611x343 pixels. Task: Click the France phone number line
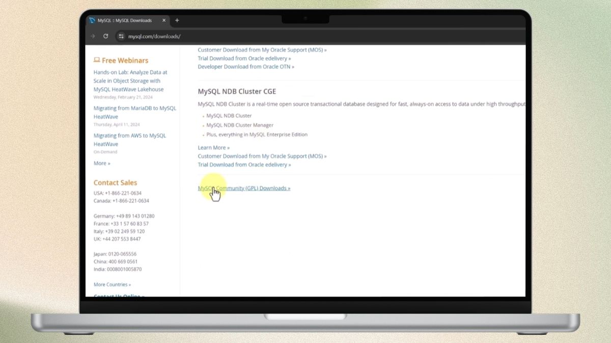coord(121,224)
